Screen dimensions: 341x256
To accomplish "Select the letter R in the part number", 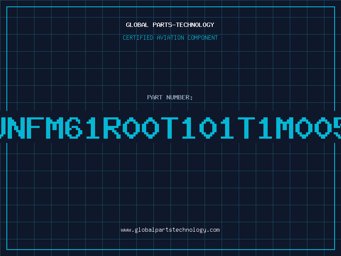I will tap(112, 128).
